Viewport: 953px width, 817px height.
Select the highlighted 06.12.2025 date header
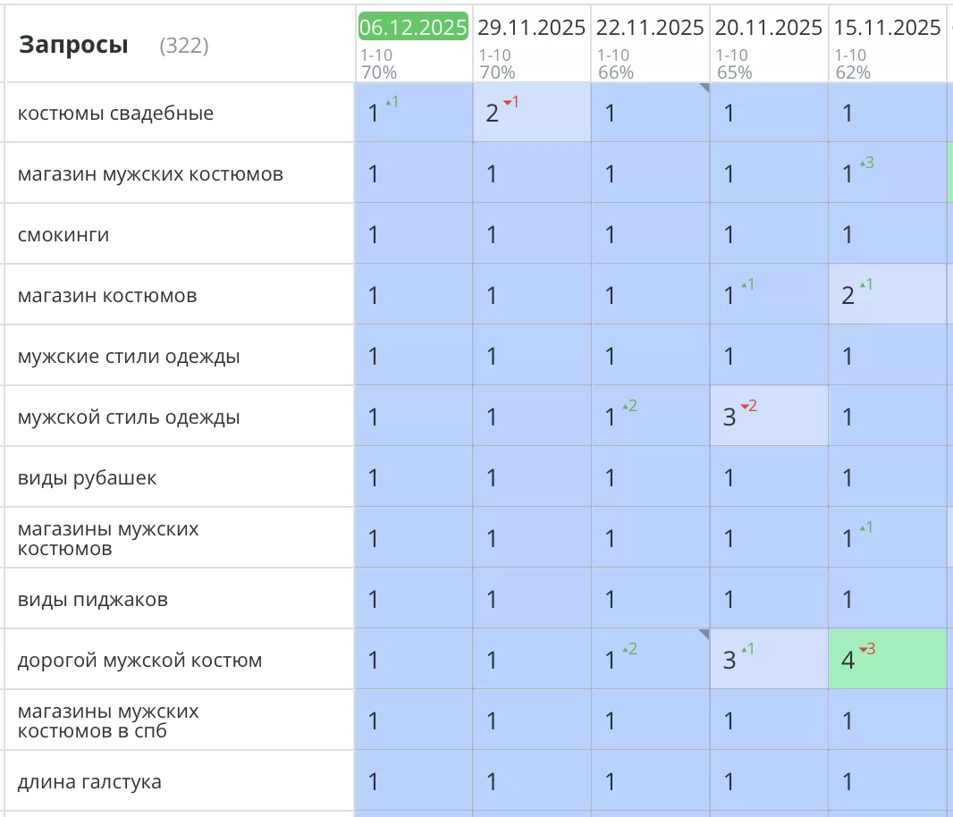pyautogui.click(x=413, y=28)
